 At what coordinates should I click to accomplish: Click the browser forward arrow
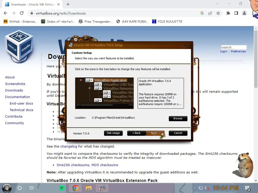(x=14, y=13)
